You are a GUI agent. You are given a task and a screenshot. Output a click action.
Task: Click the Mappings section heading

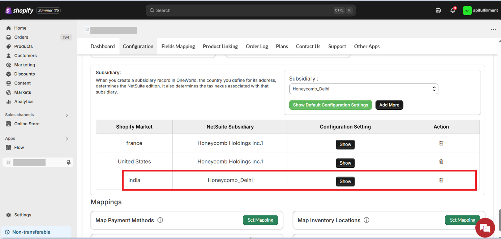[106, 202]
